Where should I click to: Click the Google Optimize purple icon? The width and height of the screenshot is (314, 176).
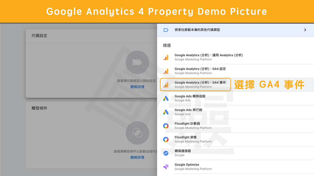(x=166, y=167)
